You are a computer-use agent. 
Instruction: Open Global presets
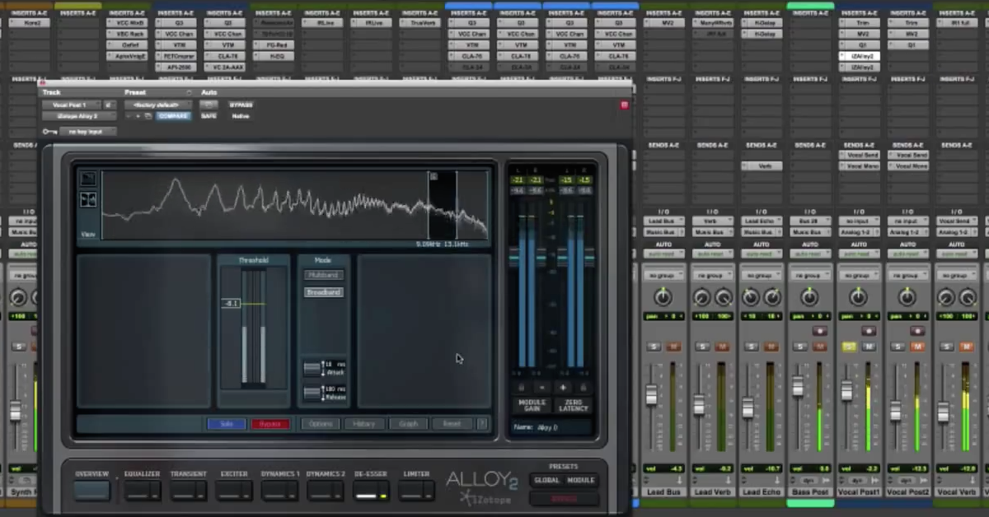click(546, 480)
